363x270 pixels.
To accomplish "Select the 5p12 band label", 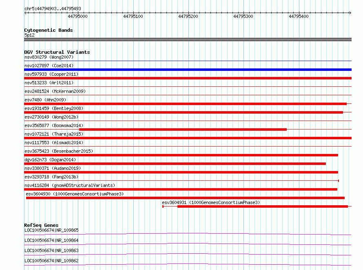I will pos(29,35).
